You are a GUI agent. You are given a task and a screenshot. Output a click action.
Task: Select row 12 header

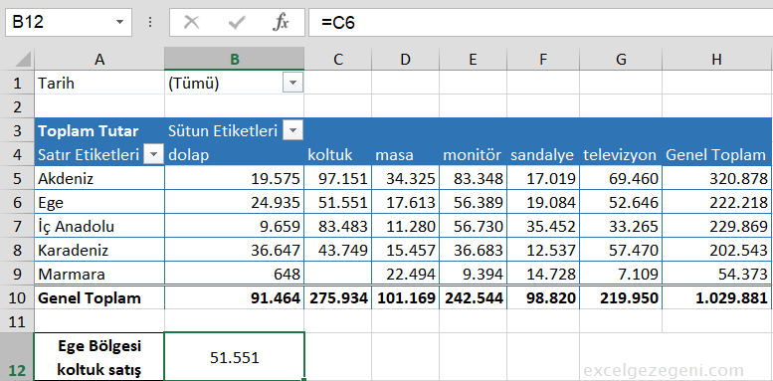tap(17, 357)
